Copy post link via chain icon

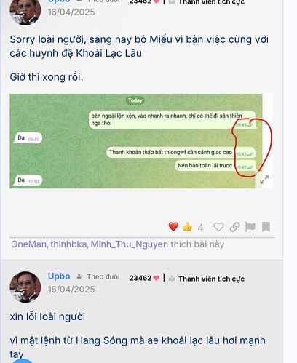pyautogui.click(x=234, y=227)
